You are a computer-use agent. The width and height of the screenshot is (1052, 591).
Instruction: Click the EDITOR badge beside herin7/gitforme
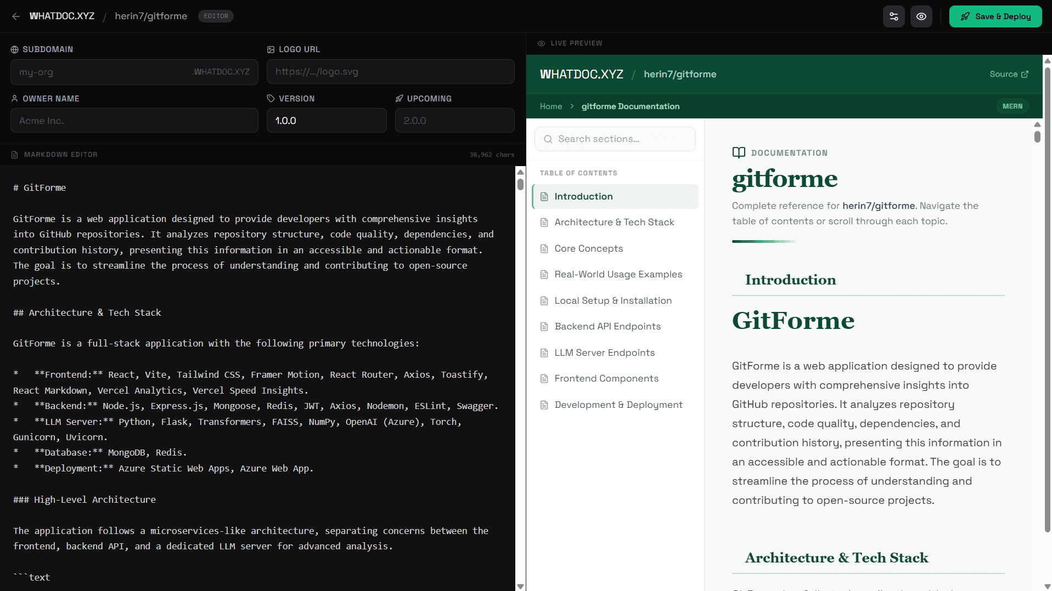click(x=216, y=16)
